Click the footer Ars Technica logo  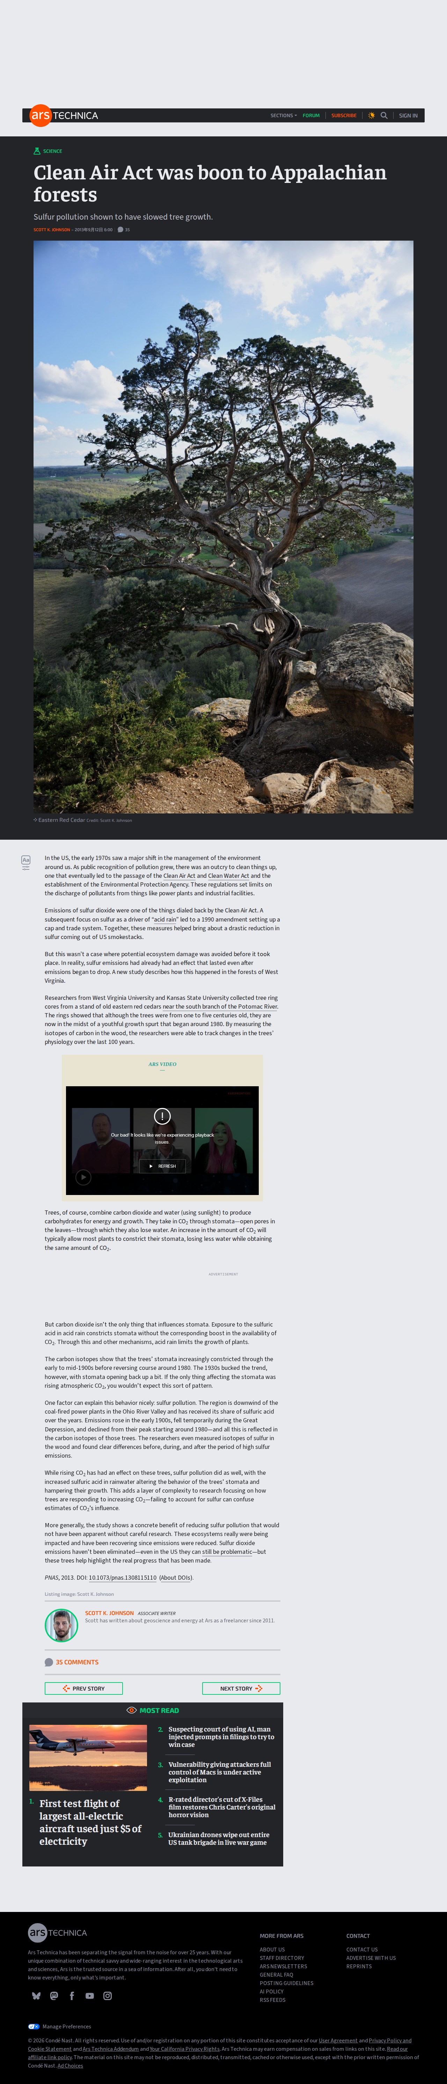(x=57, y=1933)
